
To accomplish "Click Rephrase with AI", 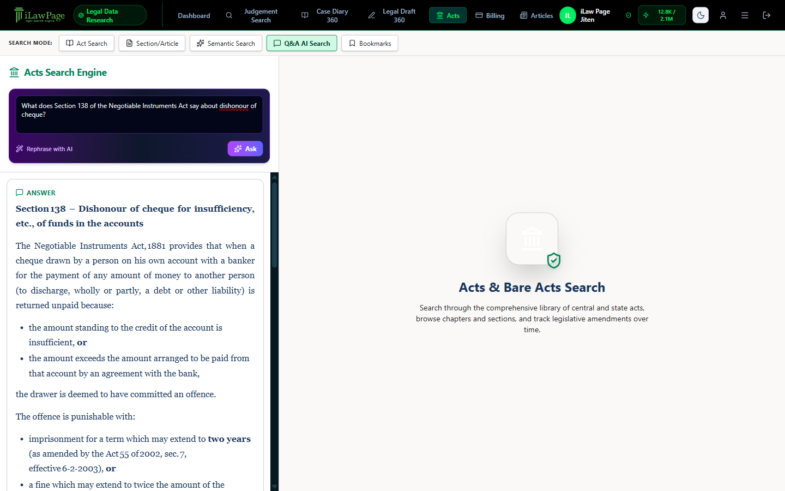I will click(44, 149).
